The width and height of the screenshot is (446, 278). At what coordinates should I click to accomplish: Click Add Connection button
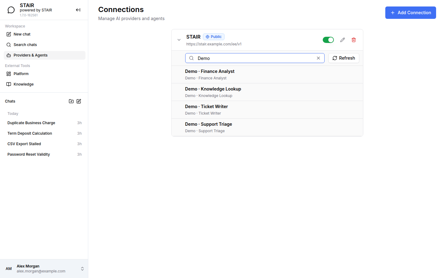point(410,13)
